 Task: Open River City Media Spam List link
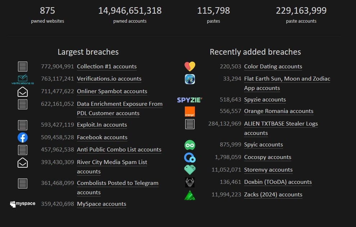(x=112, y=162)
